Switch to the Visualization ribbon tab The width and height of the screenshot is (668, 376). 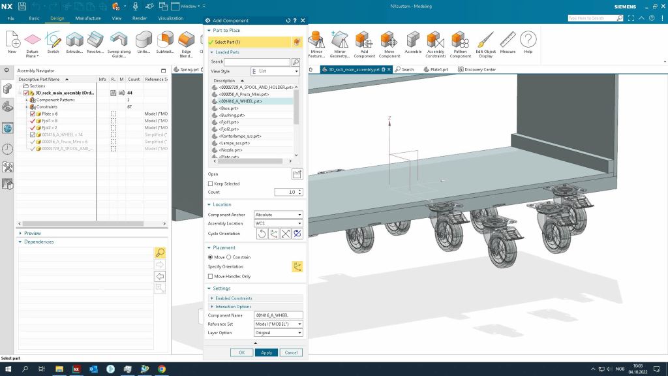[171, 18]
